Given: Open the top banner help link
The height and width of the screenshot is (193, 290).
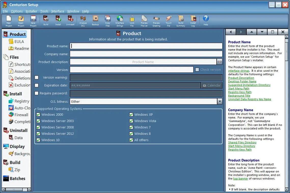Looking at the screenshot, I should [240, 179].
